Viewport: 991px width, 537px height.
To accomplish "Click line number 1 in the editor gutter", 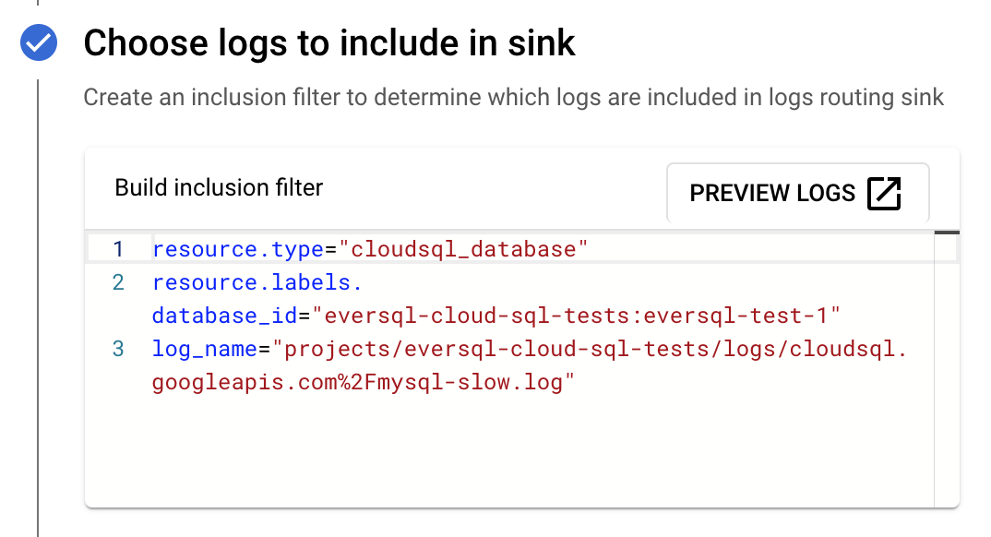I will coord(118,249).
